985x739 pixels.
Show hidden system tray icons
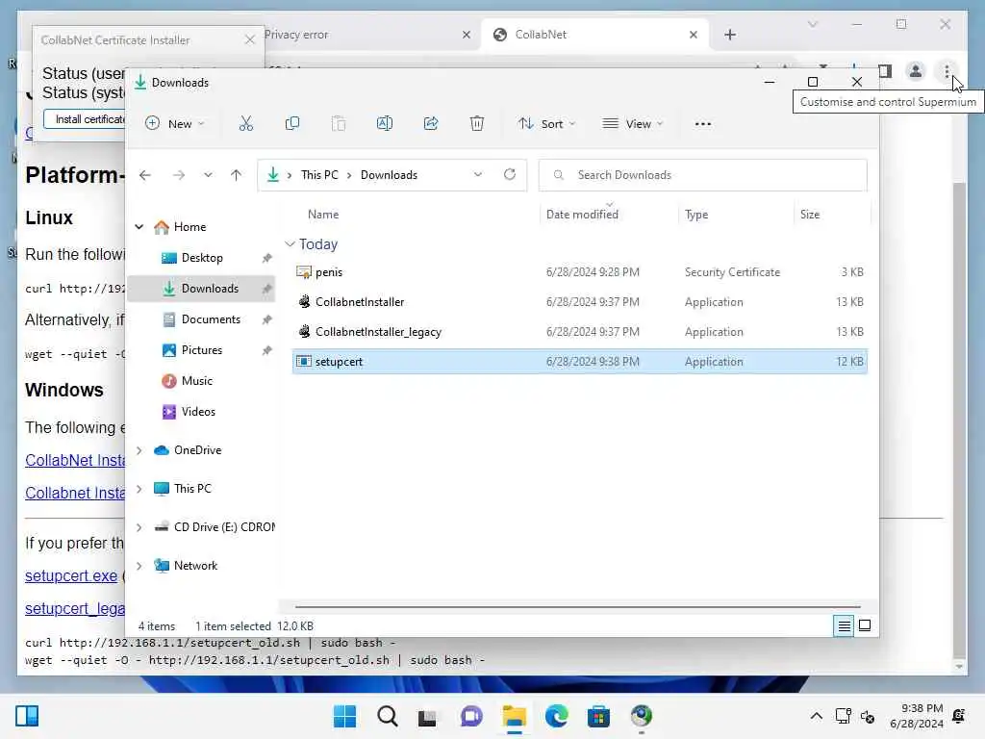point(816,716)
